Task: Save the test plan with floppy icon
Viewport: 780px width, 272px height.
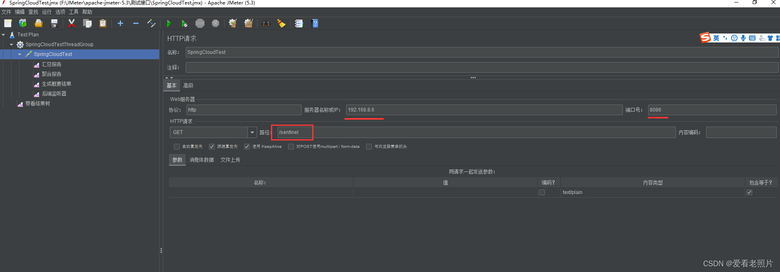Action: (x=54, y=23)
